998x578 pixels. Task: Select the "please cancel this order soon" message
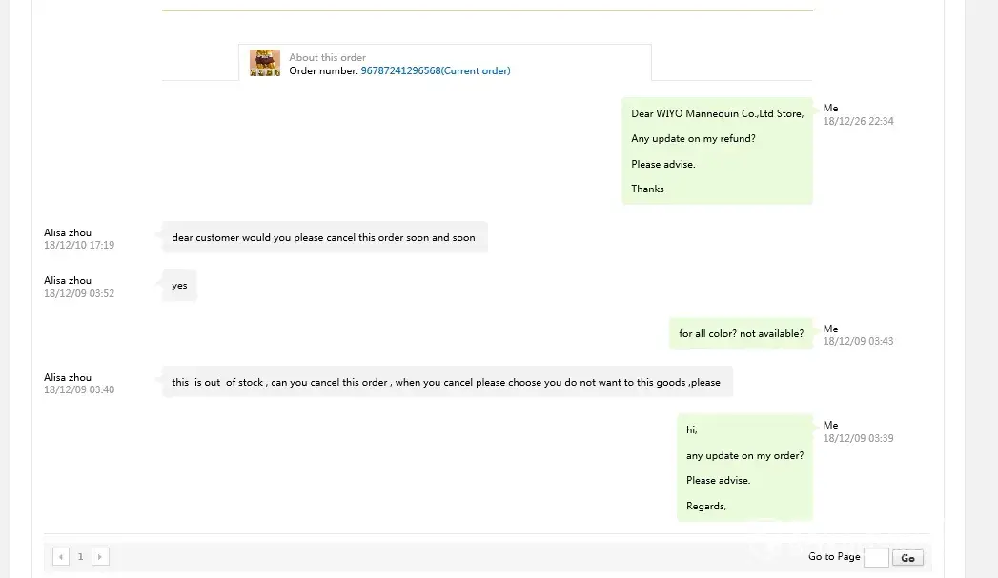click(x=324, y=238)
